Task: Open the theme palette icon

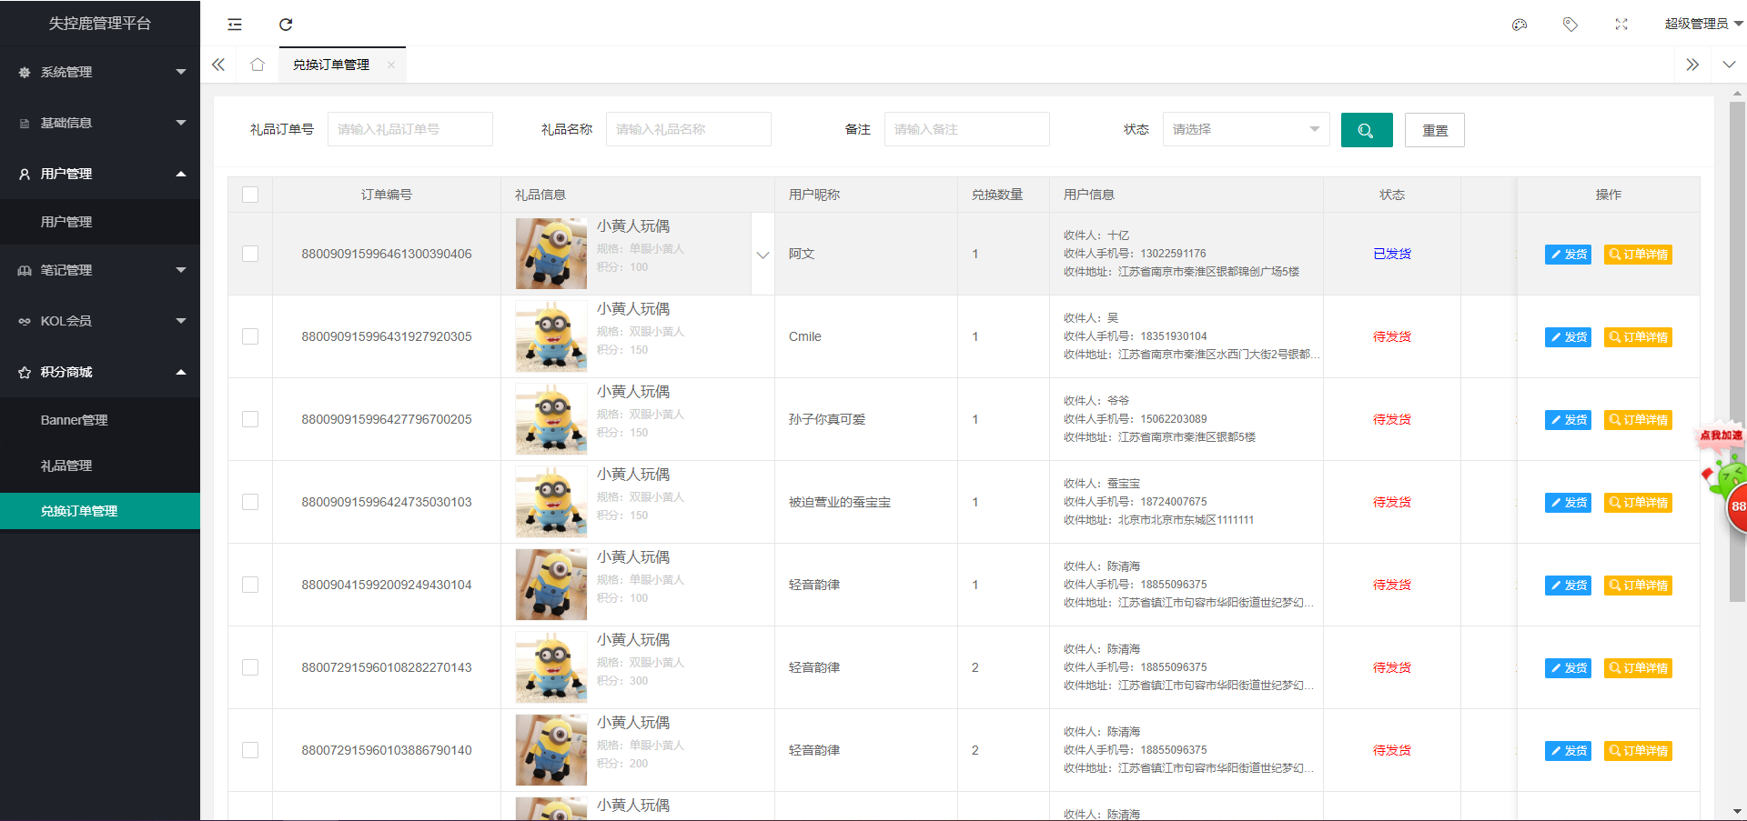Action: click(x=1520, y=25)
